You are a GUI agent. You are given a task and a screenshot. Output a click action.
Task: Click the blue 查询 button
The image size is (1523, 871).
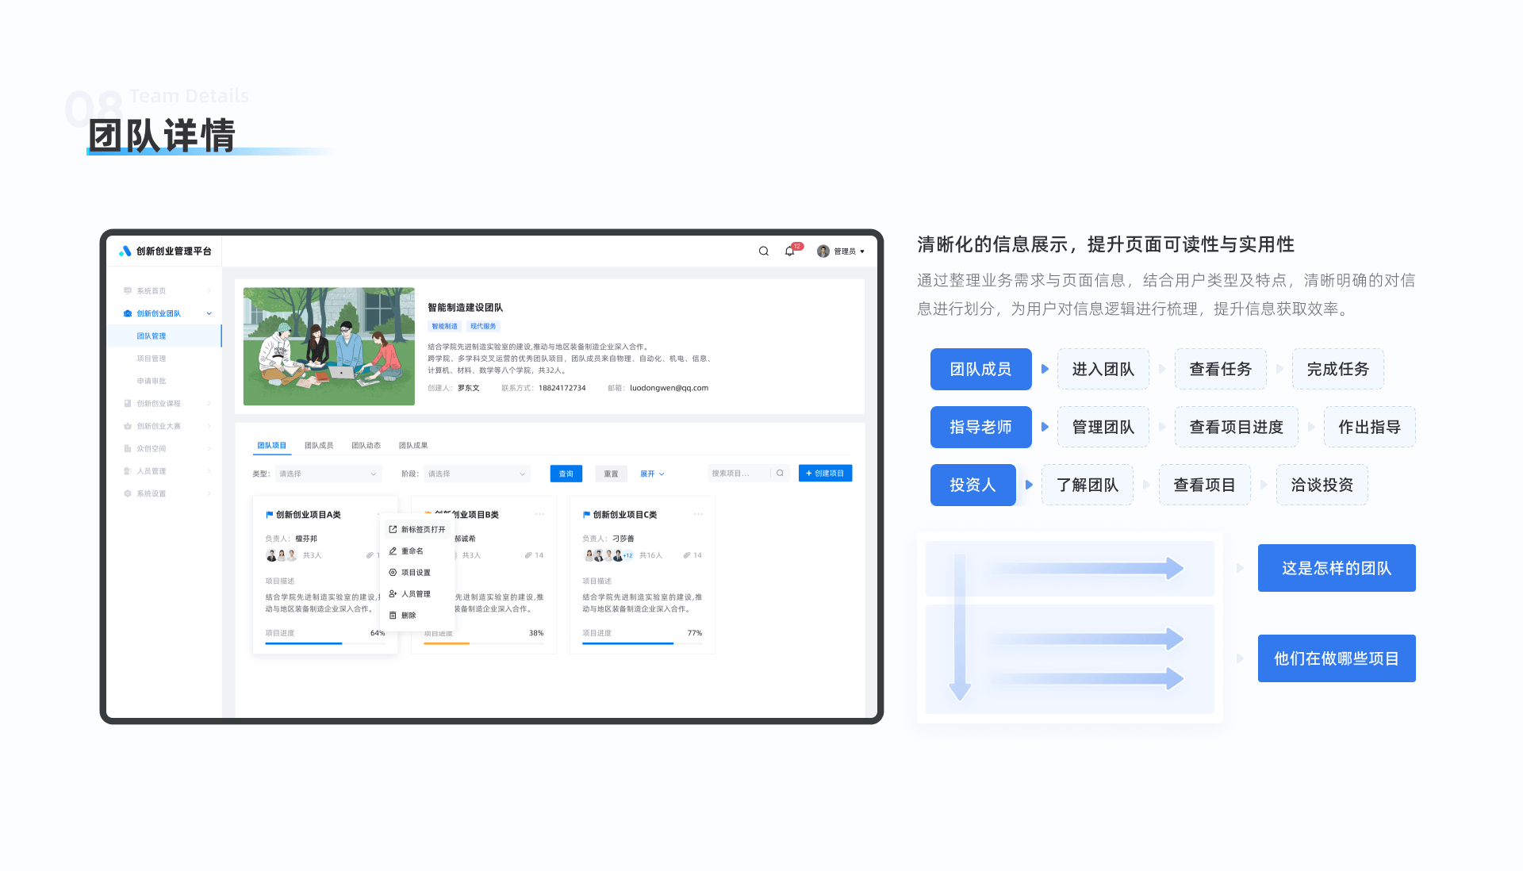point(566,474)
